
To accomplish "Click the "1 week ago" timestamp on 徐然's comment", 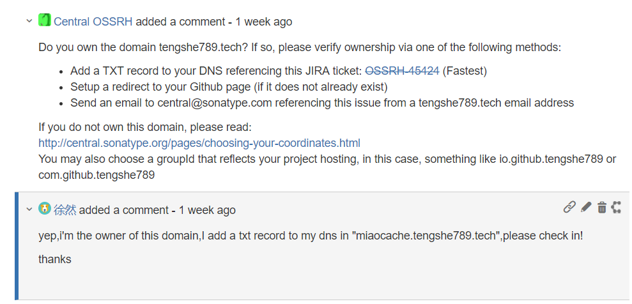I will pyautogui.click(x=207, y=210).
